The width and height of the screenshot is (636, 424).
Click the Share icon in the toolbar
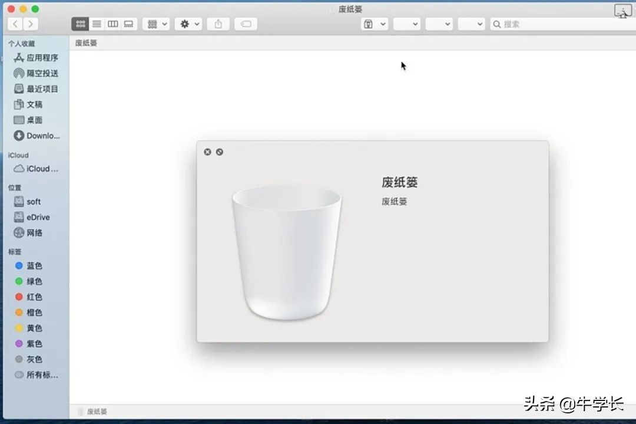coord(218,24)
